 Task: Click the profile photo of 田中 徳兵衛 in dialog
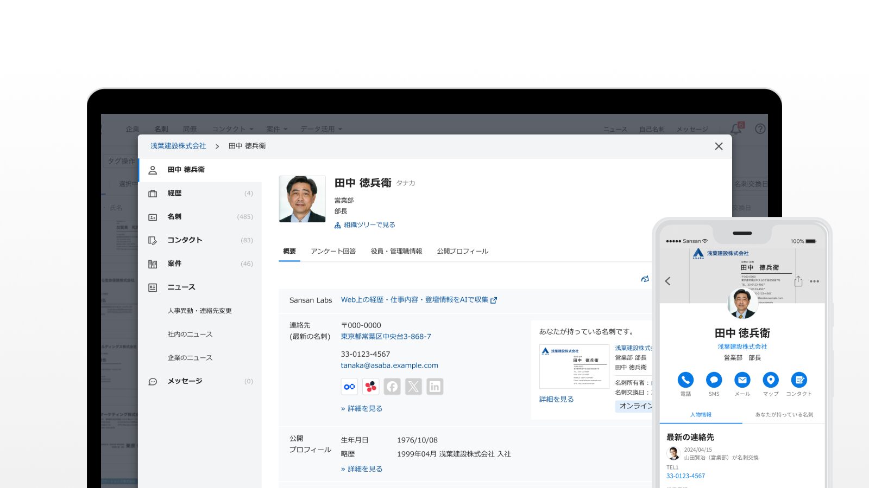302,199
